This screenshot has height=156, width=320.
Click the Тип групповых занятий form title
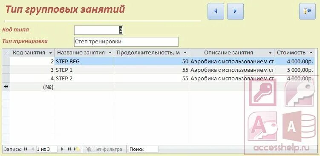point(65,10)
